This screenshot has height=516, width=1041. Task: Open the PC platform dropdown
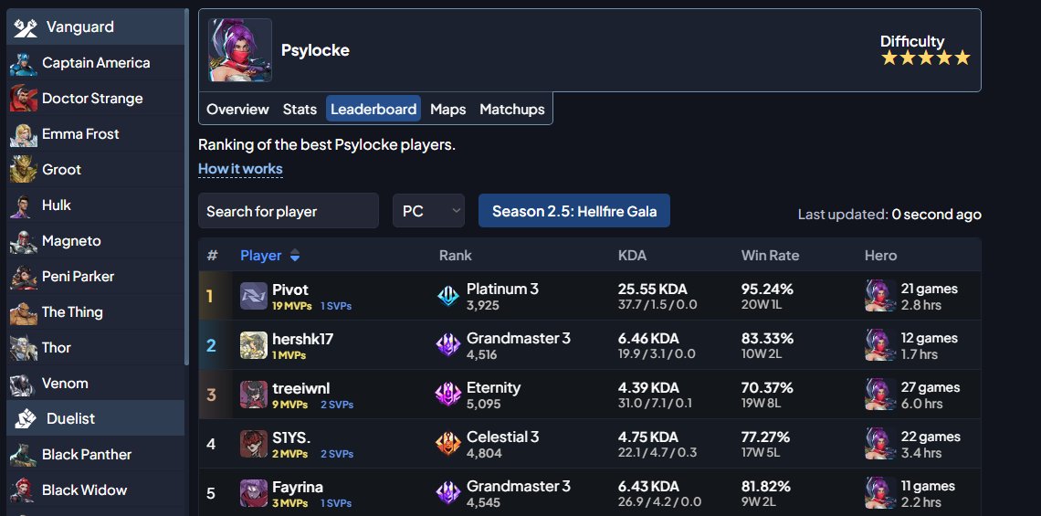429,211
